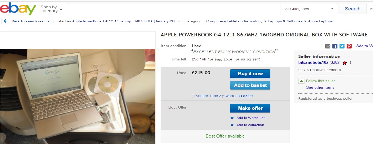Share listing on Twitter icon

(x=342, y=46)
